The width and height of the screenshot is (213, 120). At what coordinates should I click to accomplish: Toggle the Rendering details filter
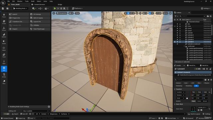tap(179, 86)
